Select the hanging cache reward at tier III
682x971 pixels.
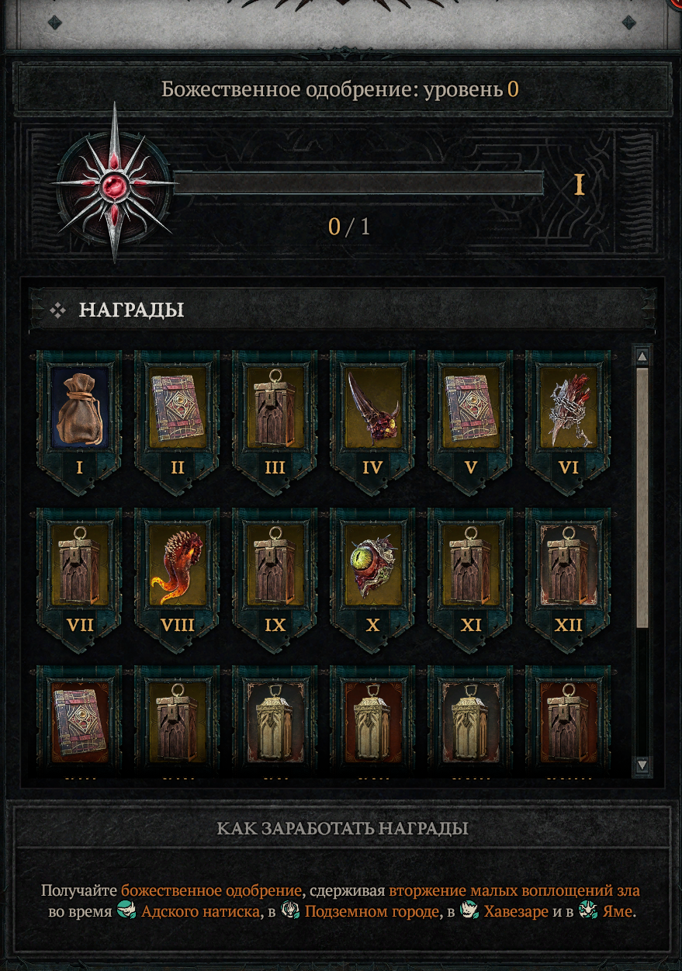[x=275, y=419]
